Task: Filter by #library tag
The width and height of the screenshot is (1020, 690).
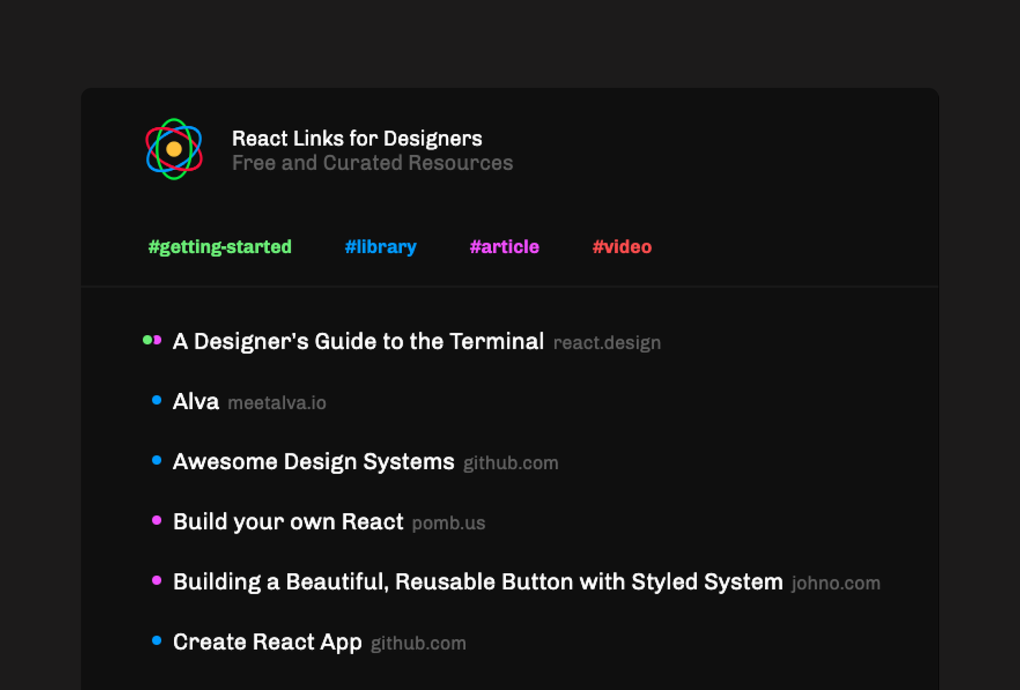Action: [381, 247]
